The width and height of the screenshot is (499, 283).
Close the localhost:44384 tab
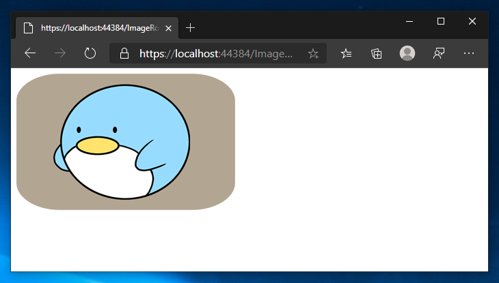tap(169, 28)
